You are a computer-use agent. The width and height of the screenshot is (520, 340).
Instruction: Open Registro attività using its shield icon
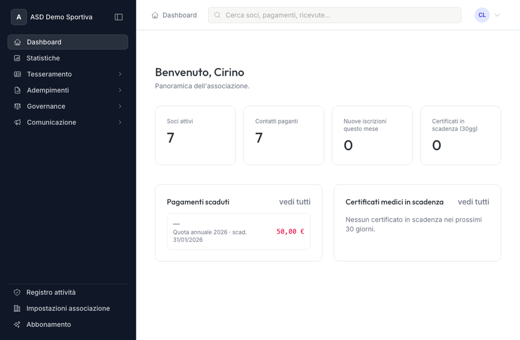pyautogui.click(x=17, y=292)
